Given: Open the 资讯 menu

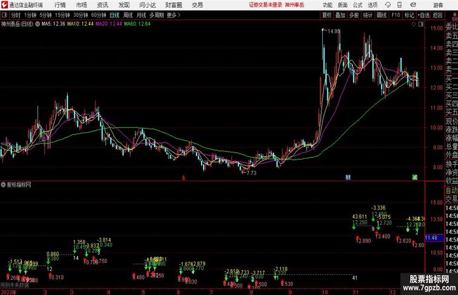Looking at the screenshot, I should click(x=102, y=5).
